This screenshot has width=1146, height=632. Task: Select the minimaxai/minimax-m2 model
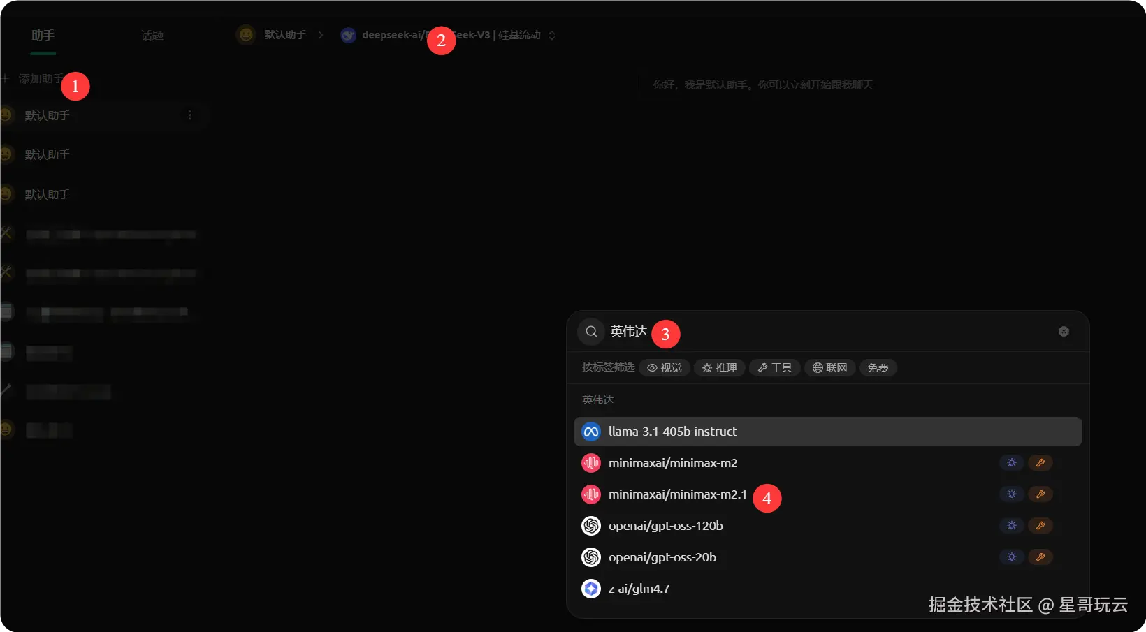828,463
